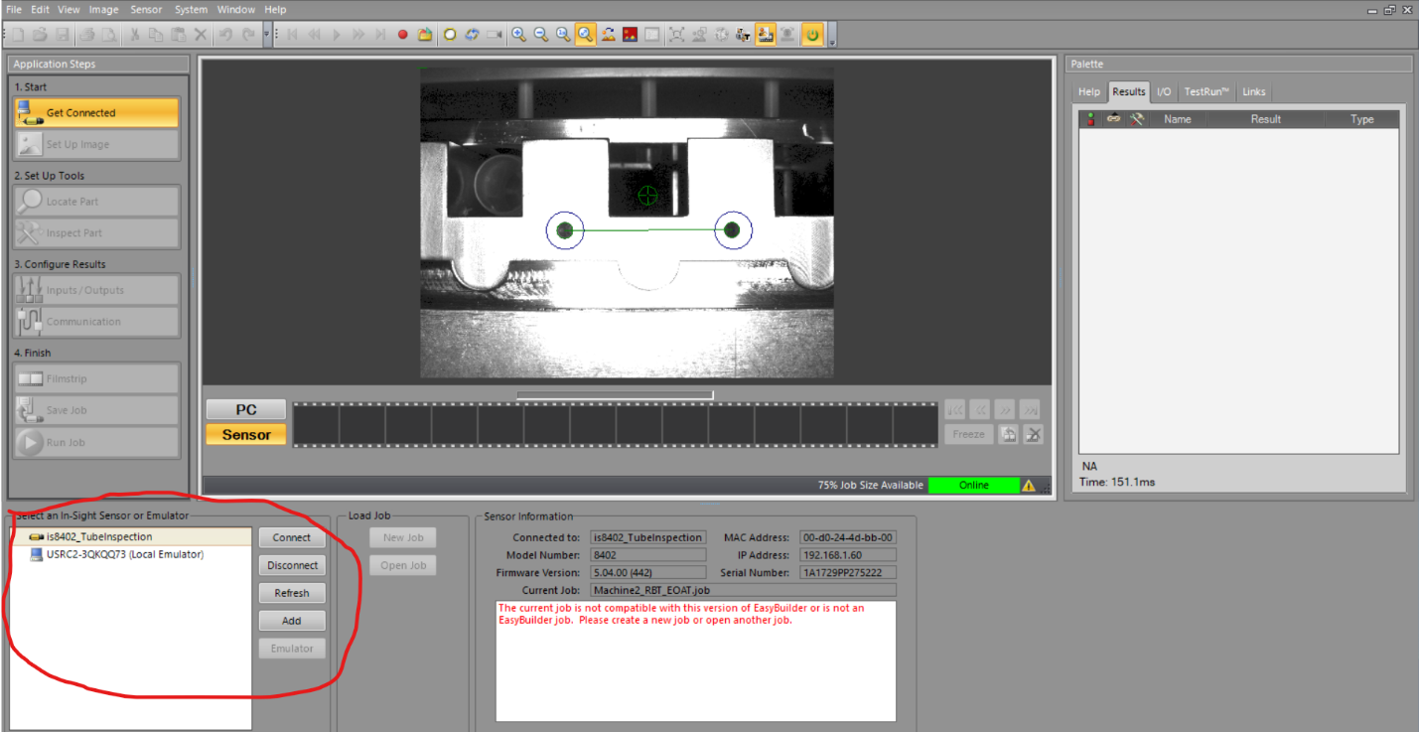This screenshot has height=732, width=1419.
Task: Click the Delete X toolbar icon
Action: (201, 34)
